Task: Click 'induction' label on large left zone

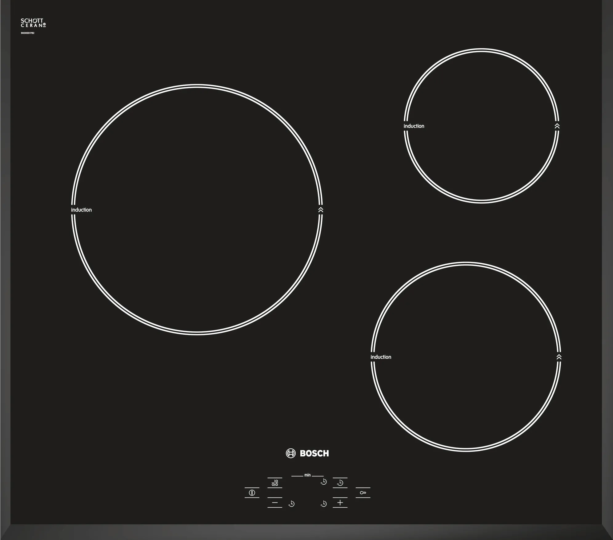Action: click(82, 210)
